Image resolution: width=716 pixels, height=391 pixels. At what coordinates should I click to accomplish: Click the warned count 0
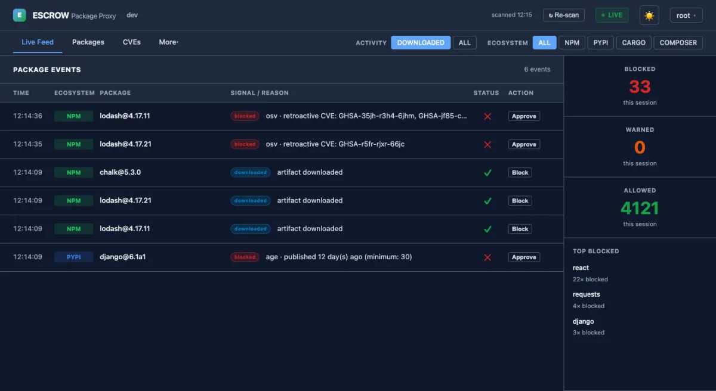[640, 147]
